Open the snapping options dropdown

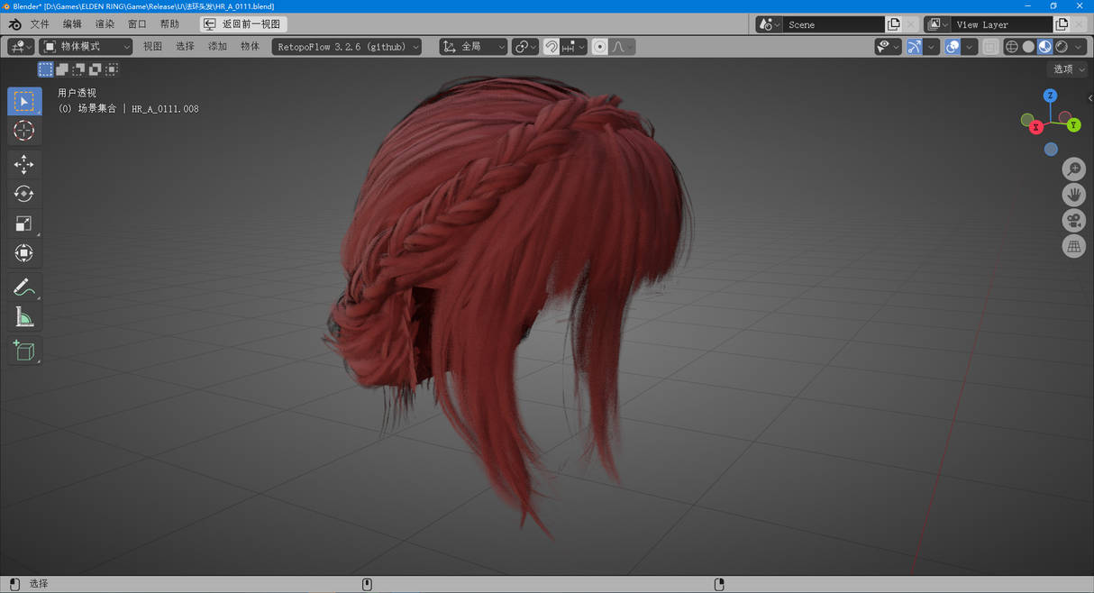click(x=574, y=47)
